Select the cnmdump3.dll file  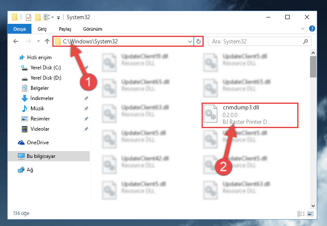(250, 115)
